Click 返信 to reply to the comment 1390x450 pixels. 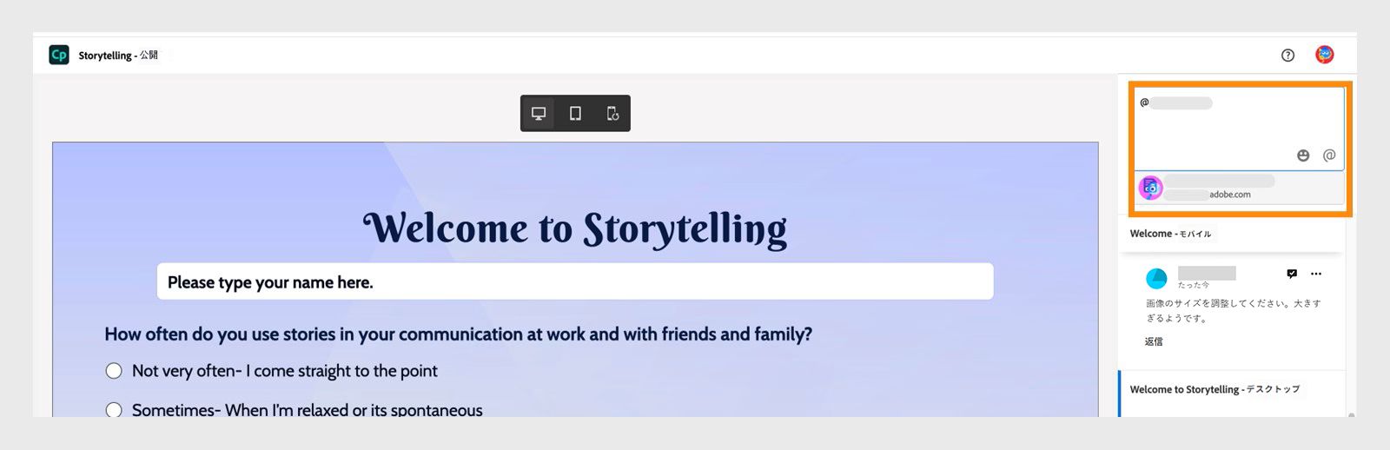(1154, 341)
